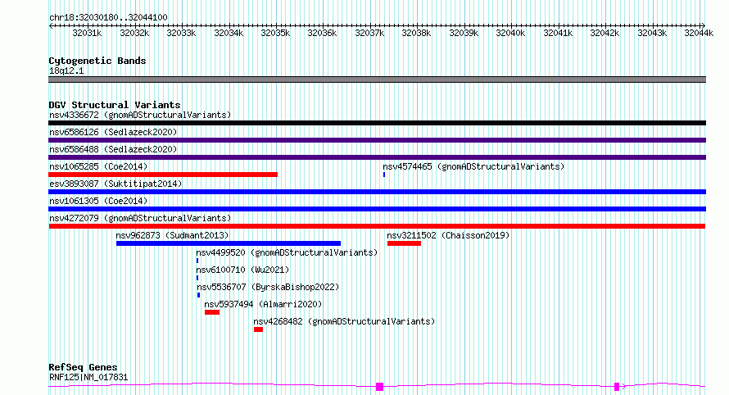Viewport: 729px width, 395px height.
Task: Click the 32042k ruler position
Action: [604, 33]
